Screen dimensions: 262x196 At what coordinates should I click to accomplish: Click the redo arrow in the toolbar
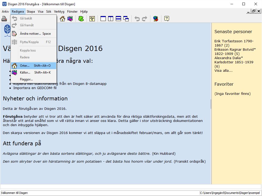(145, 19)
